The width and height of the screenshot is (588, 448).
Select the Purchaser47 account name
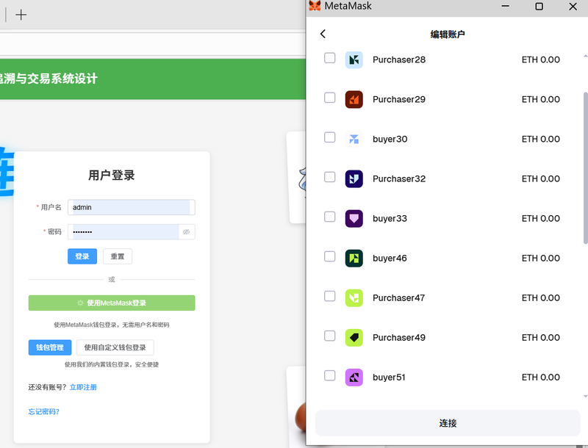(398, 298)
